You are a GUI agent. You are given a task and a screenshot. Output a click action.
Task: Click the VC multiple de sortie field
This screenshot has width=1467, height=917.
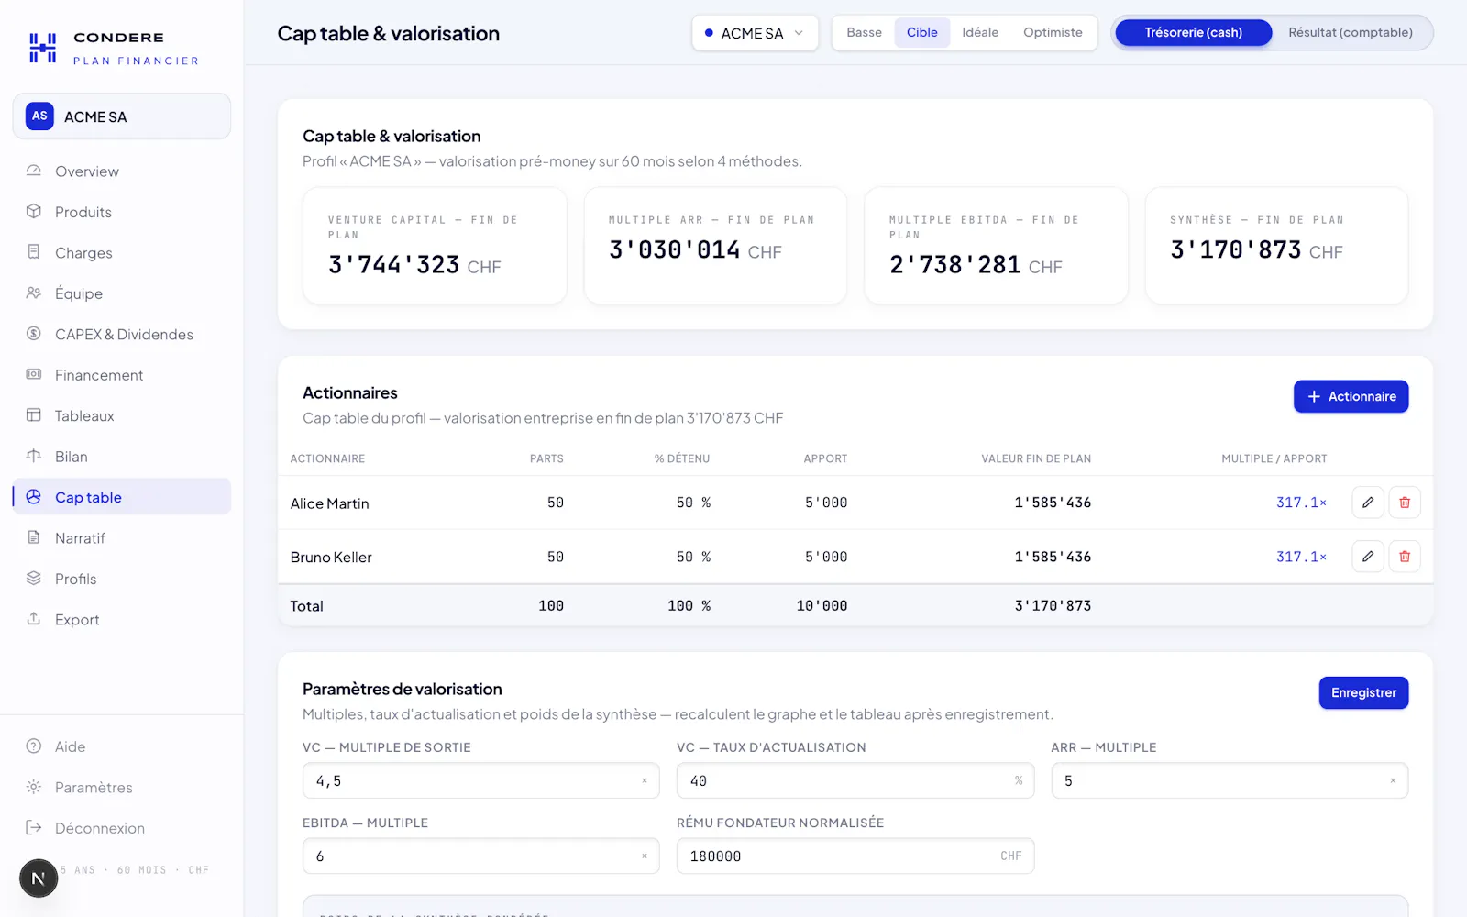(x=481, y=781)
